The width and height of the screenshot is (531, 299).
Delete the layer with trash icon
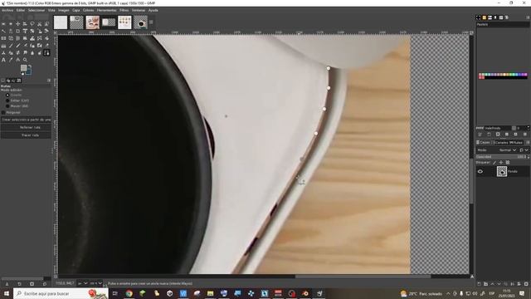pyautogui.click(x=526, y=284)
